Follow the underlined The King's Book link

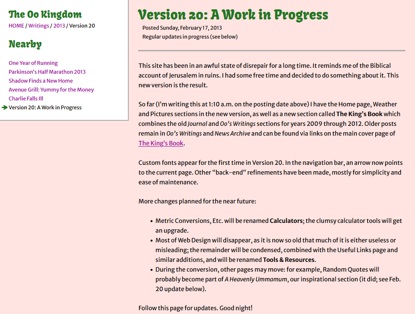pyautogui.click(x=161, y=143)
